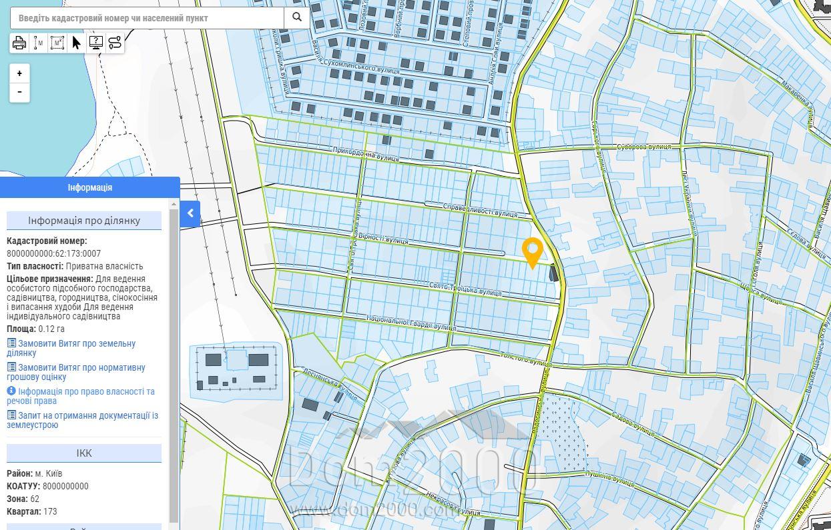Viewport: 831px width, 530px height.
Task: Open 'Замовити Витяг про земельну ділянку' link
Action: pyautogui.click(x=71, y=348)
